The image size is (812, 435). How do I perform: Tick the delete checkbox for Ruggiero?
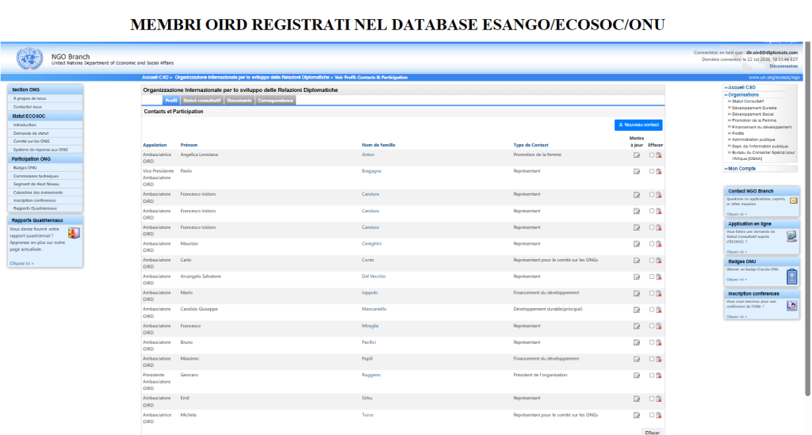(x=652, y=376)
